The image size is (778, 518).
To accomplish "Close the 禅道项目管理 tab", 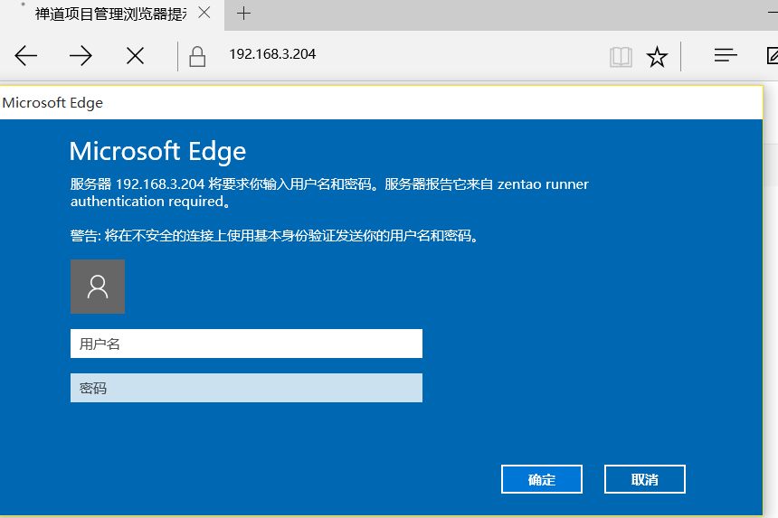I will click(x=204, y=14).
